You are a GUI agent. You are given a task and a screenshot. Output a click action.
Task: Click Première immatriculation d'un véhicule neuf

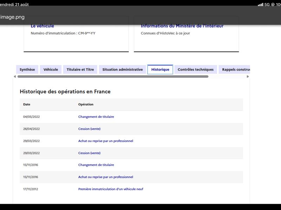coord(111,189)
